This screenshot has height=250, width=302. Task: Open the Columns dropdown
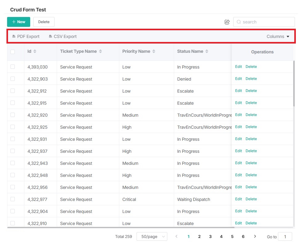click(278, 36)
